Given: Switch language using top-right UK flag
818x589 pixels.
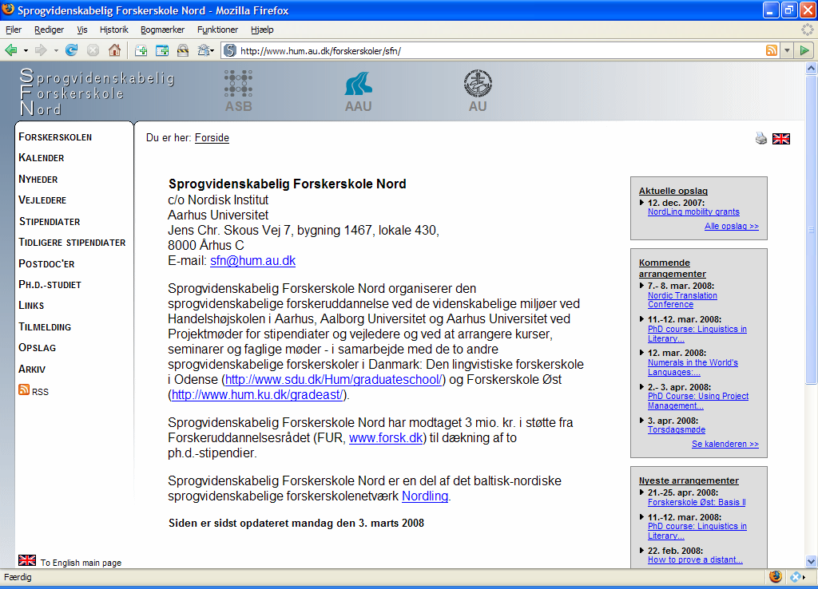Looking at the screenshot, I should pos(781,139).
